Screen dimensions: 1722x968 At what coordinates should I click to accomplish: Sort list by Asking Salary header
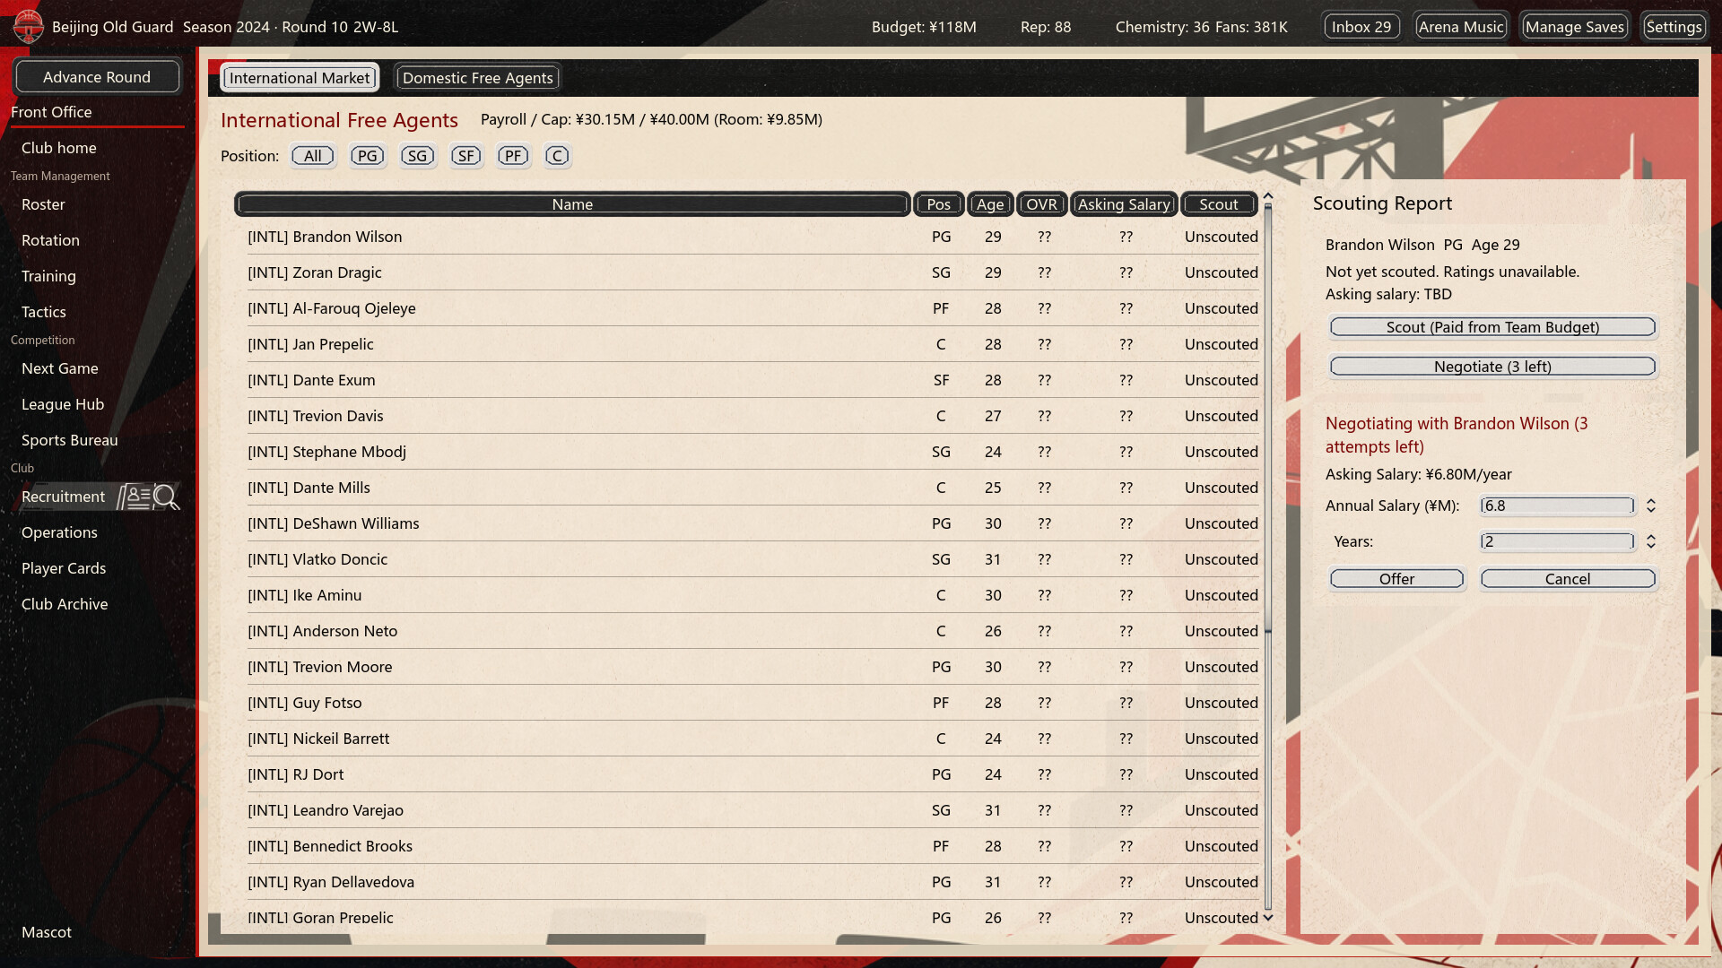pos(1124,204)
